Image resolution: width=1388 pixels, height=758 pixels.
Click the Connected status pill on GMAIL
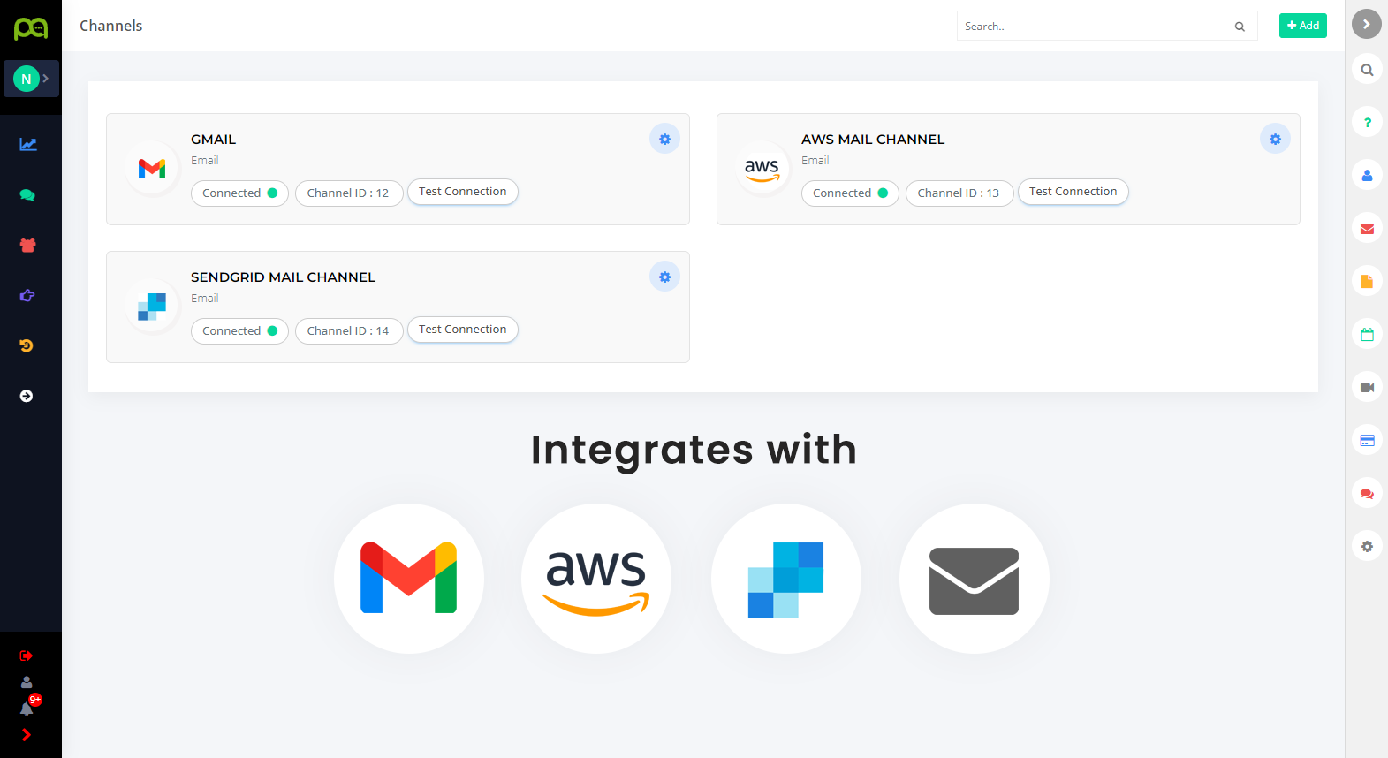239,193
